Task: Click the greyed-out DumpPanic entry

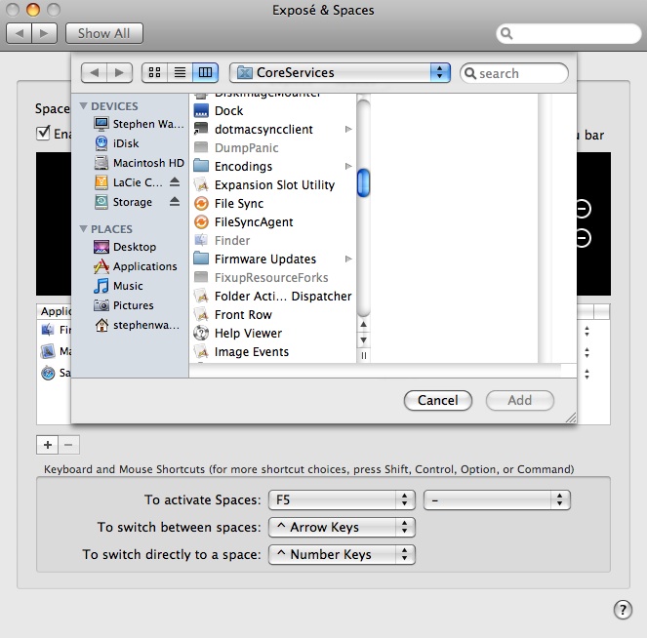Action: (273, 147)
